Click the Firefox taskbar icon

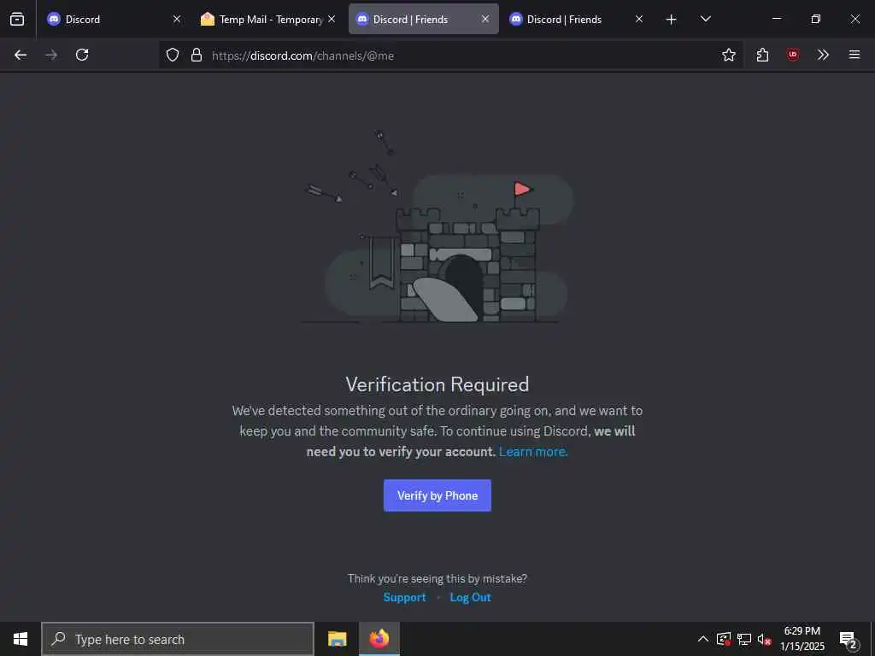pyautogui.click(x=379, y=639)
